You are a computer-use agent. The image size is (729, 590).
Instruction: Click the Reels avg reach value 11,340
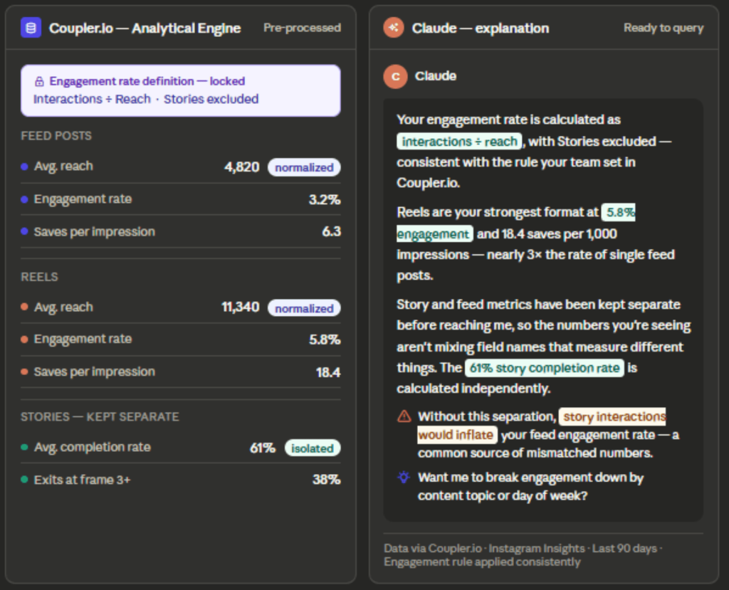pyautogui.click(x=241, y=307)
